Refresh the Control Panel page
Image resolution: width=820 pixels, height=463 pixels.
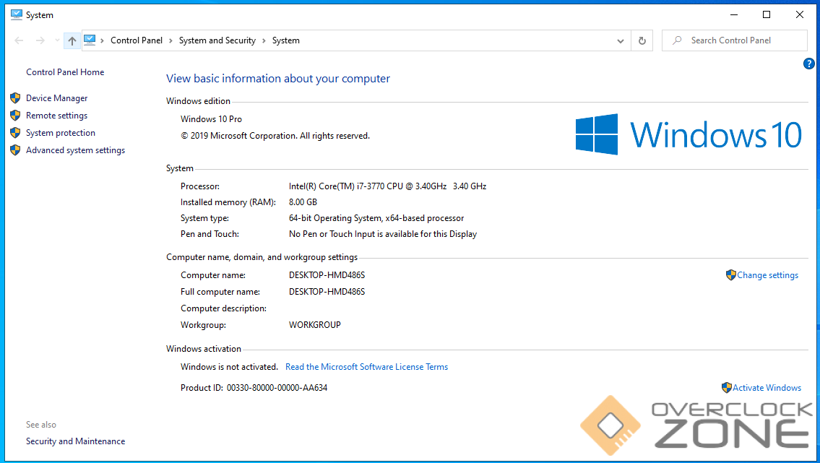(x=642, y=41)
